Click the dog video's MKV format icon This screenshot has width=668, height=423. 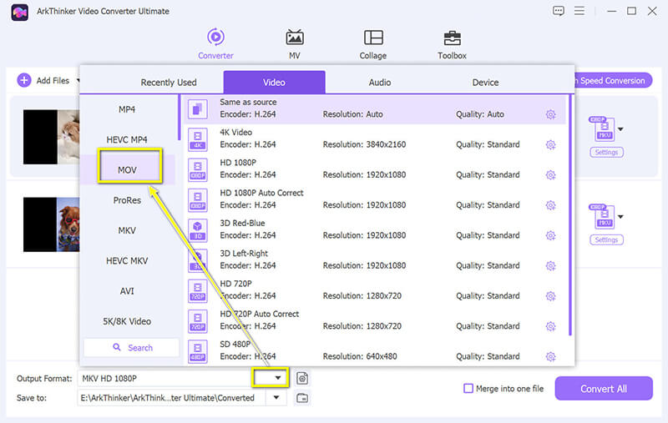[601, 216]
